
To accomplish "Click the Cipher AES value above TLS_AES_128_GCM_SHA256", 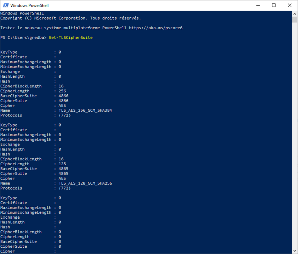I will coord(62,178).
